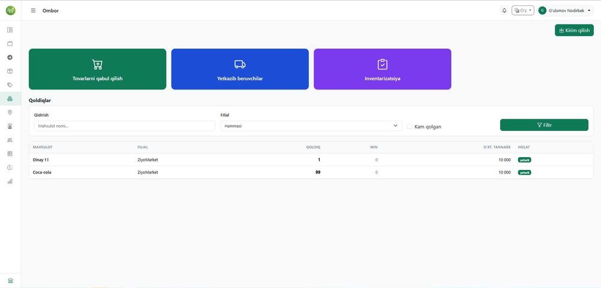Click the status badge in Dinay row

coord(524,160)
